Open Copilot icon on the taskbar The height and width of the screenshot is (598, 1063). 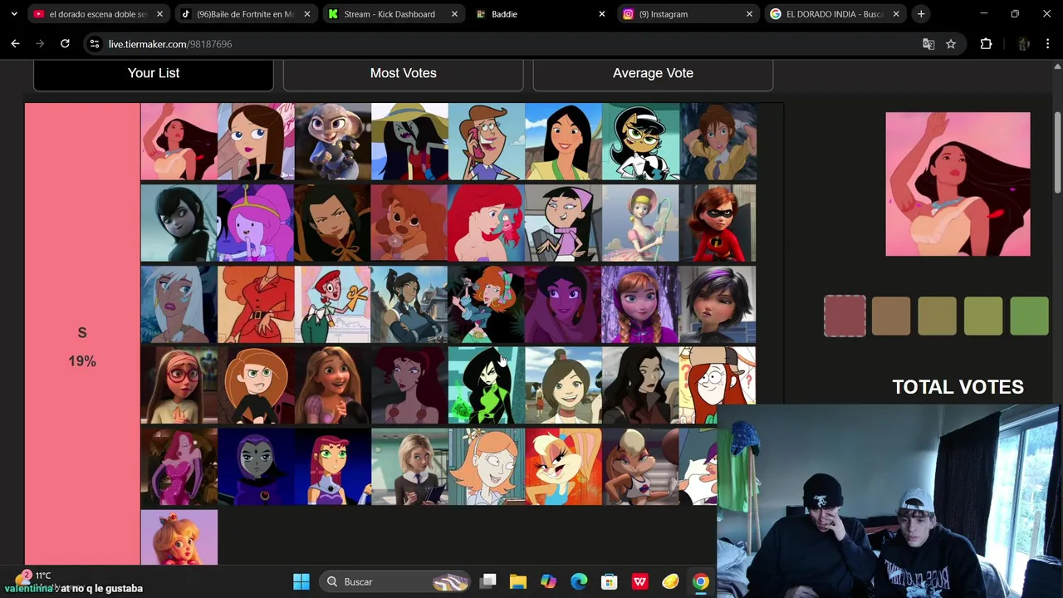point(548,581)
